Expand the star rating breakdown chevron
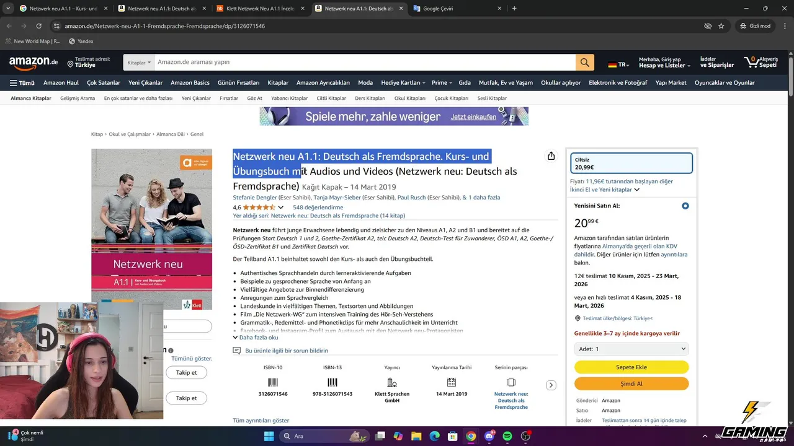 click(280, 208)
